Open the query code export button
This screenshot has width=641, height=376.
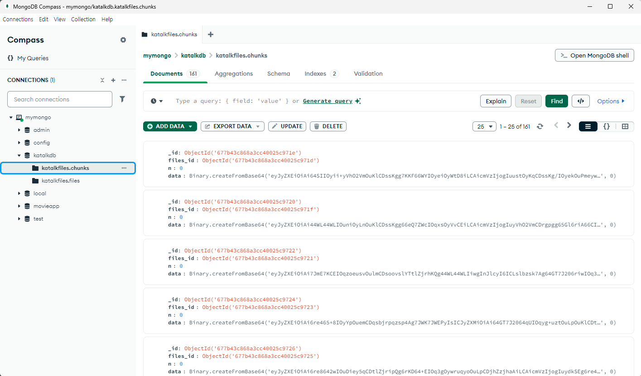pyautogui.click(x=581, y=101)
